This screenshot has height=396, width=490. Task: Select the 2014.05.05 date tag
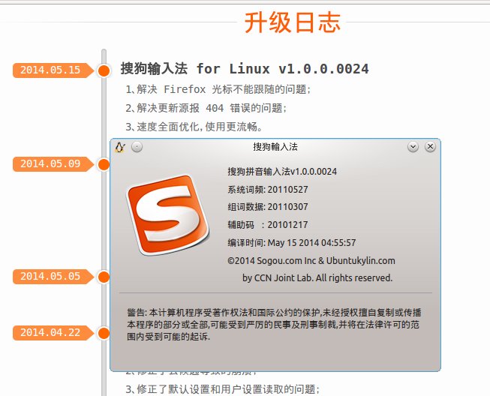click(53, 277)
